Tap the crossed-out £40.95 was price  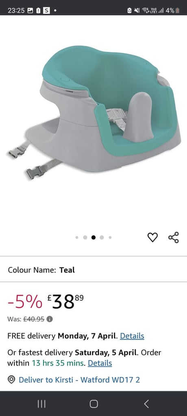point(34,319)
